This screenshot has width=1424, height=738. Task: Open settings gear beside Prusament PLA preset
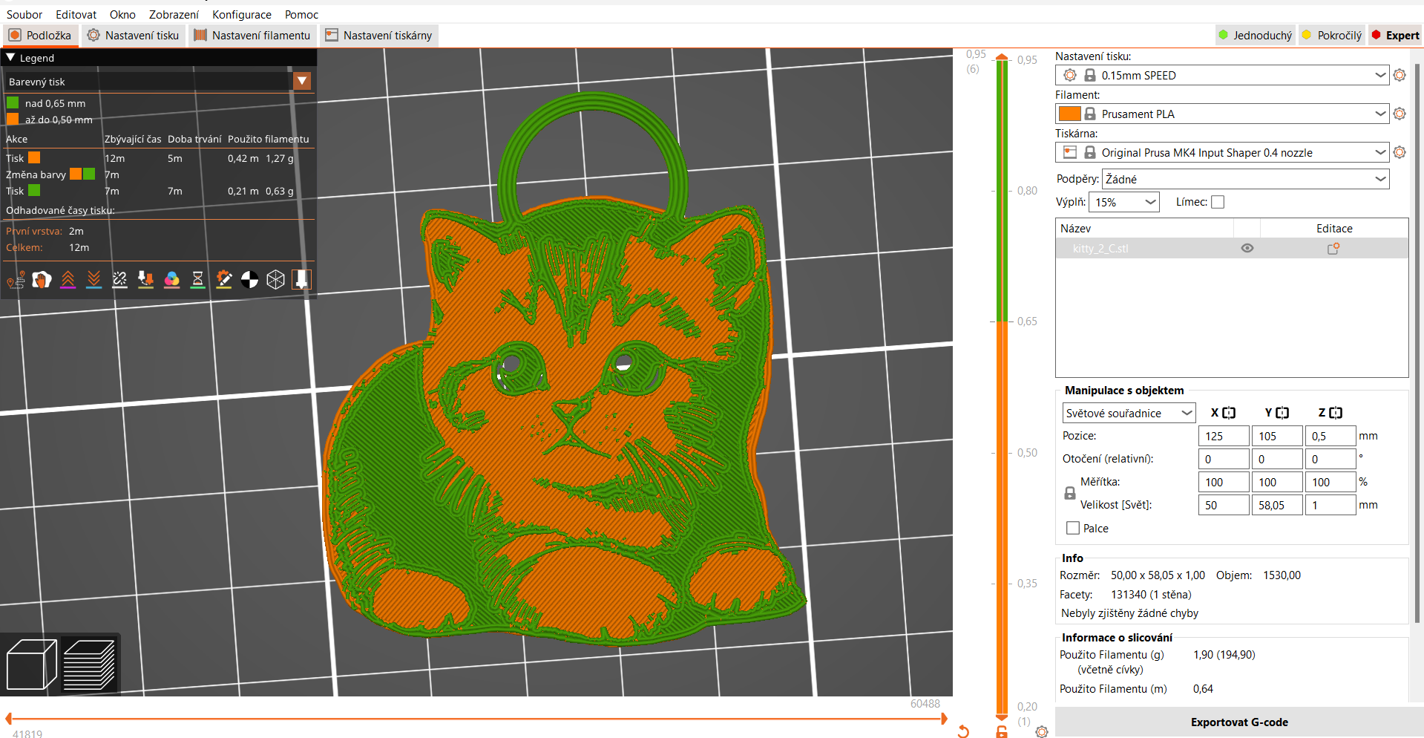[1400, 114]
